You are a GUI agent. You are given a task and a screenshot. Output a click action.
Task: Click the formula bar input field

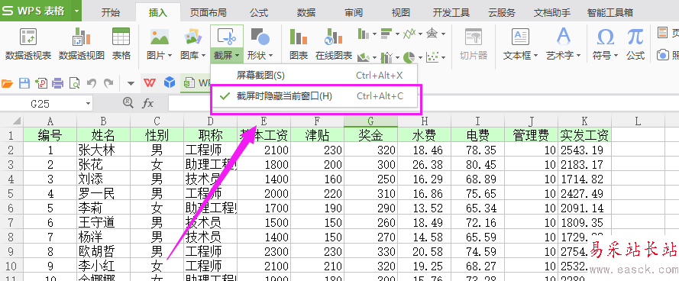tap(423, 104)
